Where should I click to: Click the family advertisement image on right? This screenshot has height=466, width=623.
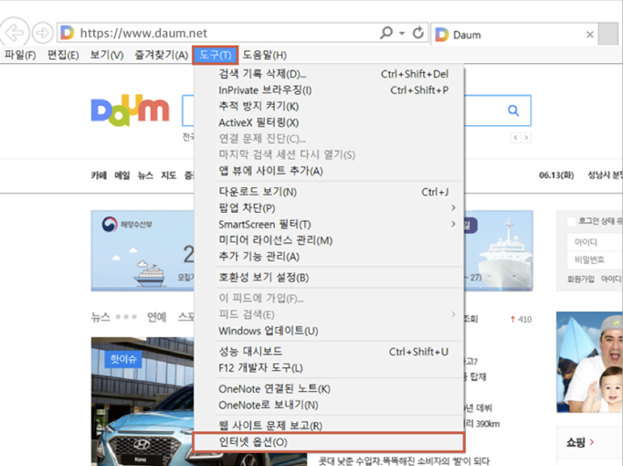click(x=589, y=362)
